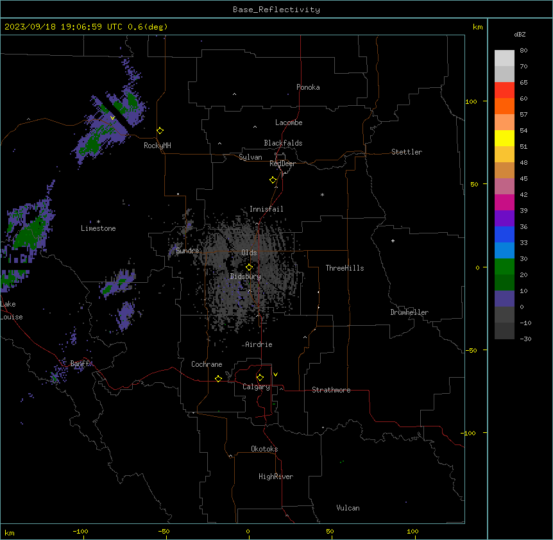This screenshot has width=553, height=540.
Task: Click the Strathmore town label
Action: tap(331, 390)
